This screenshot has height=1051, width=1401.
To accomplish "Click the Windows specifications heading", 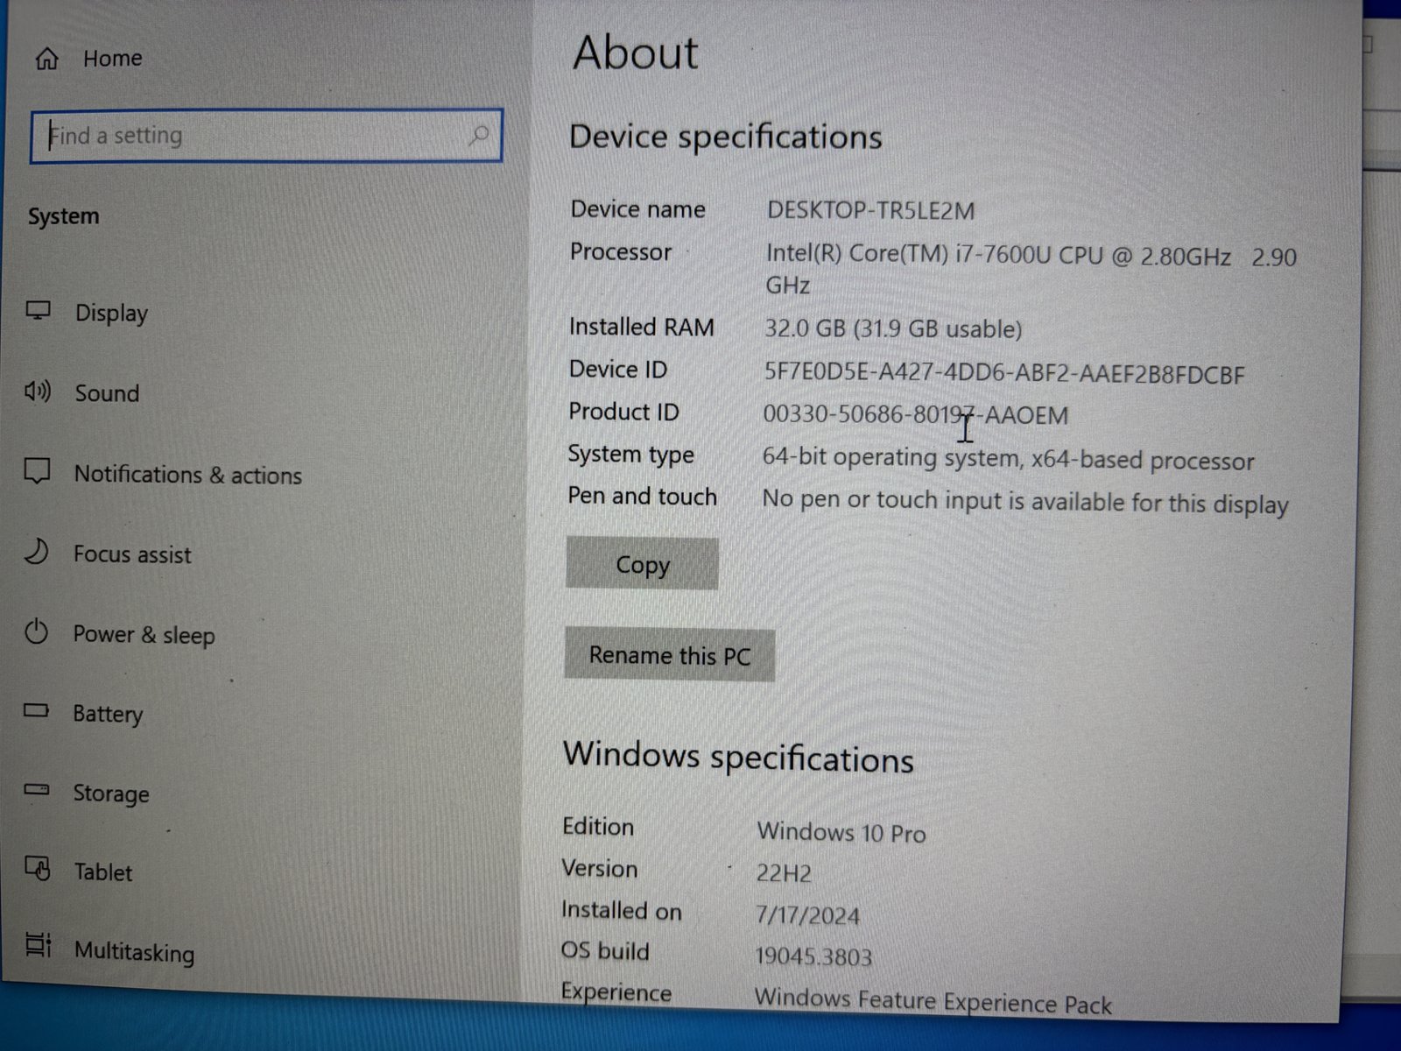I will click(738, 758).
